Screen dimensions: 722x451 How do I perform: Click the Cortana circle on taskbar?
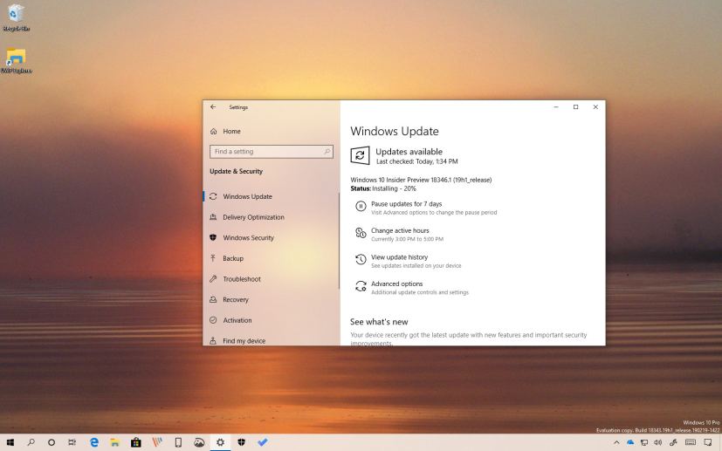point(52,442)
